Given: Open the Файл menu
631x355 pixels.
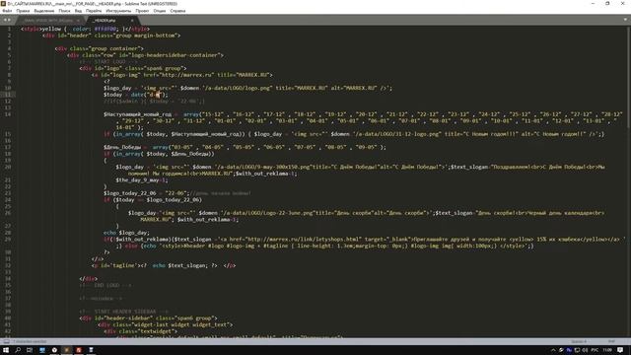Looking at the screenshot, I should [x=7, y=11].
